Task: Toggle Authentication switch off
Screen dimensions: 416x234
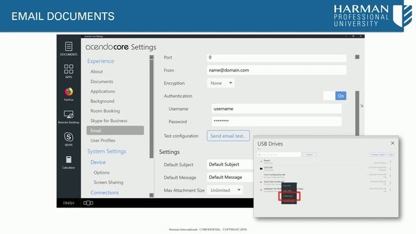Action: pos(335,96)
